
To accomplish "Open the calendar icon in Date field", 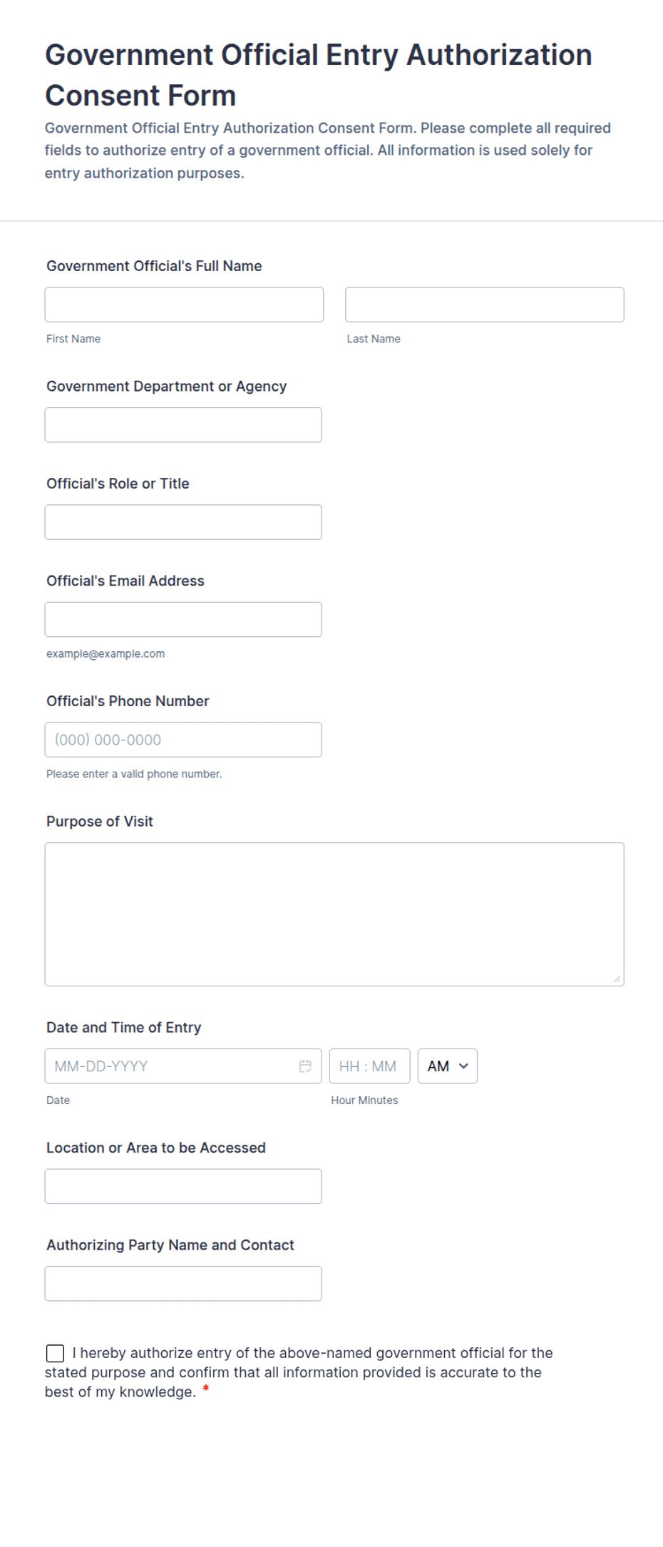I will 305,1066.
